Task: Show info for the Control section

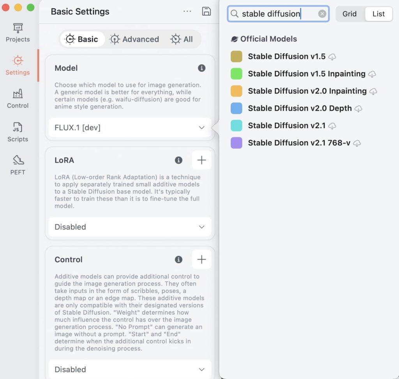Action: click(x=178, y=260)
